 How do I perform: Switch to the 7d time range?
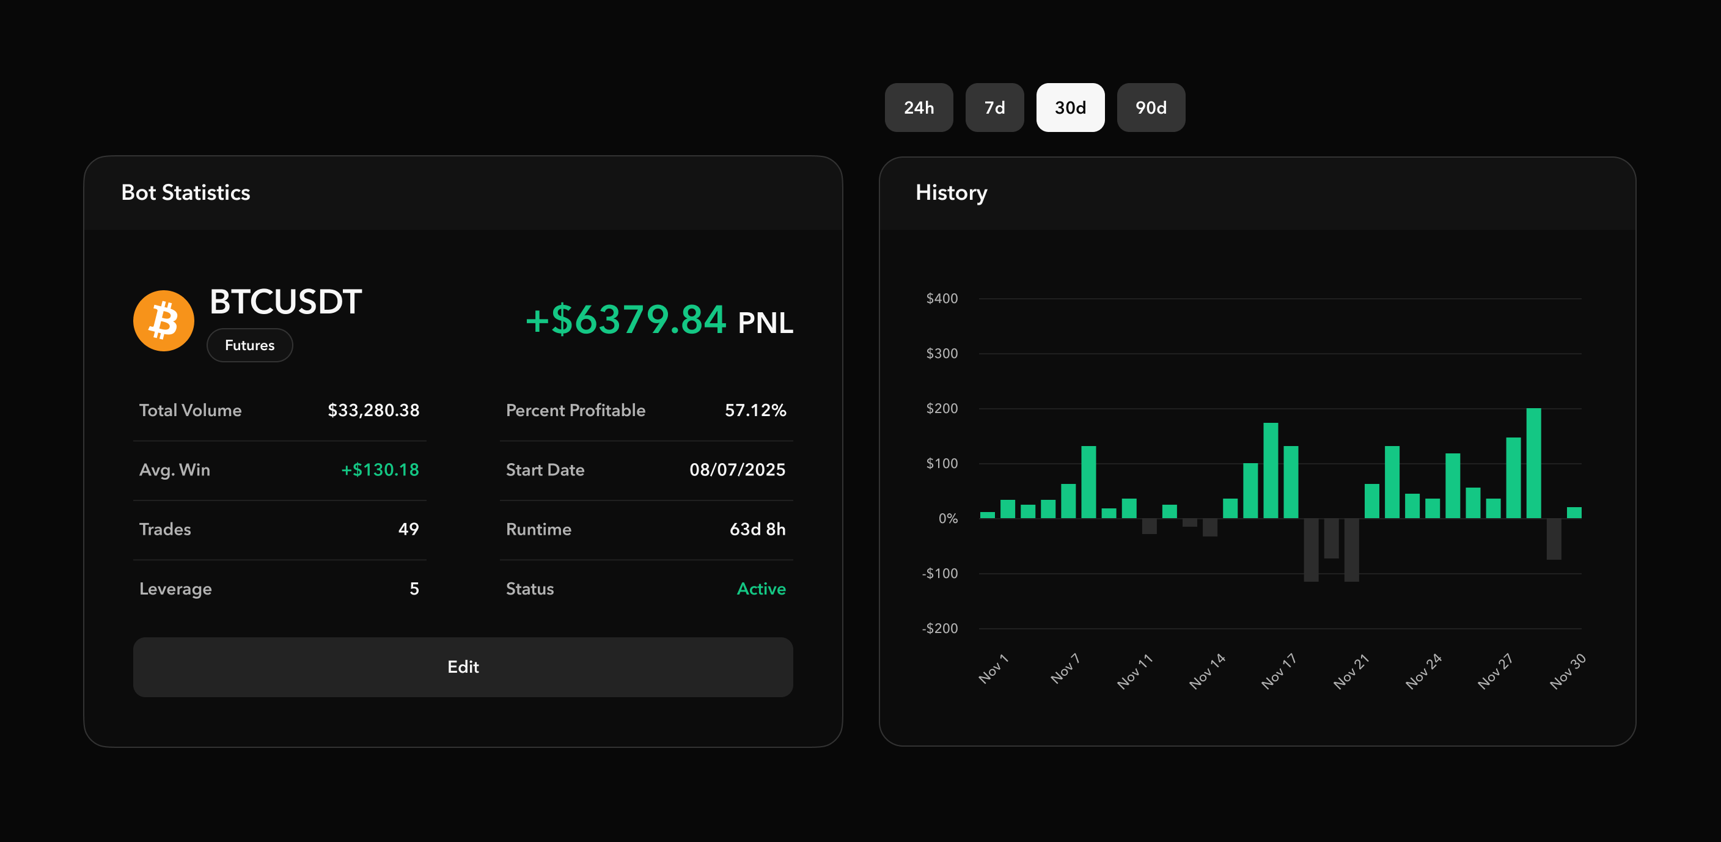tap(994, 108)
